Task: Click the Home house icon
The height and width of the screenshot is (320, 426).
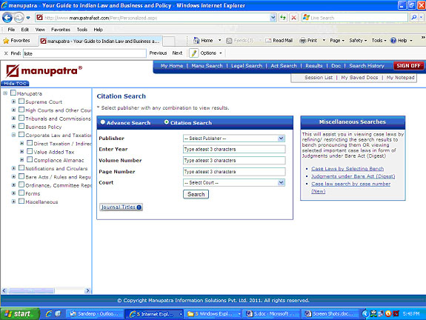Action: [196, 41]
